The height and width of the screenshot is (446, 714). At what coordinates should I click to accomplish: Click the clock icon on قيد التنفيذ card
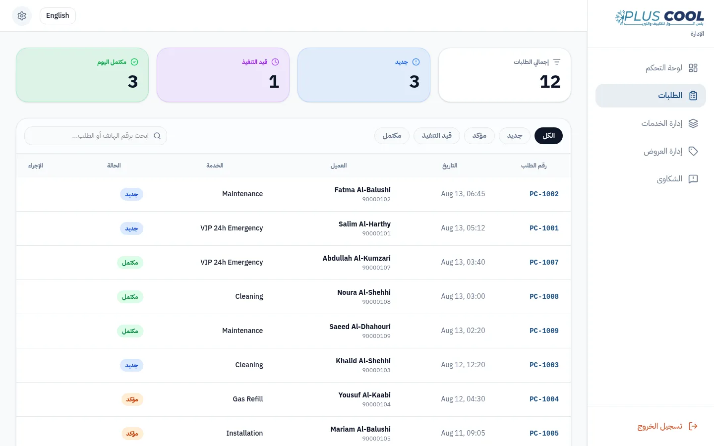tap(275, 62)
